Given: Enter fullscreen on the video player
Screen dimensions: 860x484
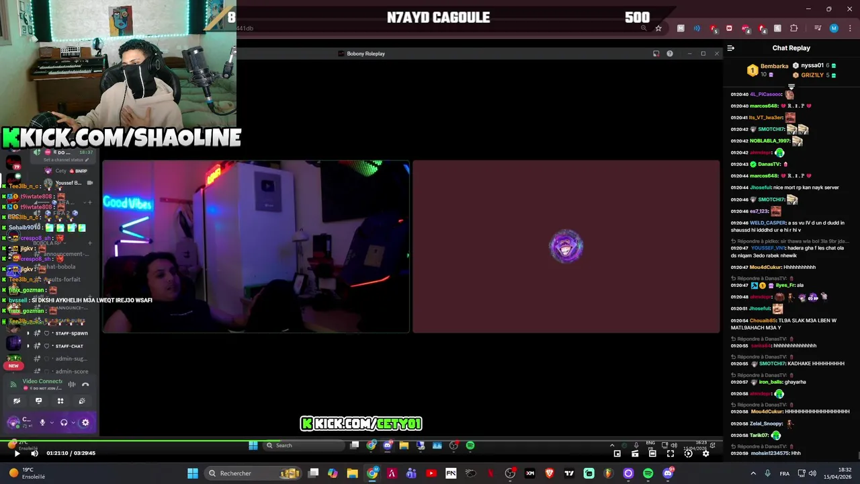Looking at the screenshot, I should click(x=671, y=453).
